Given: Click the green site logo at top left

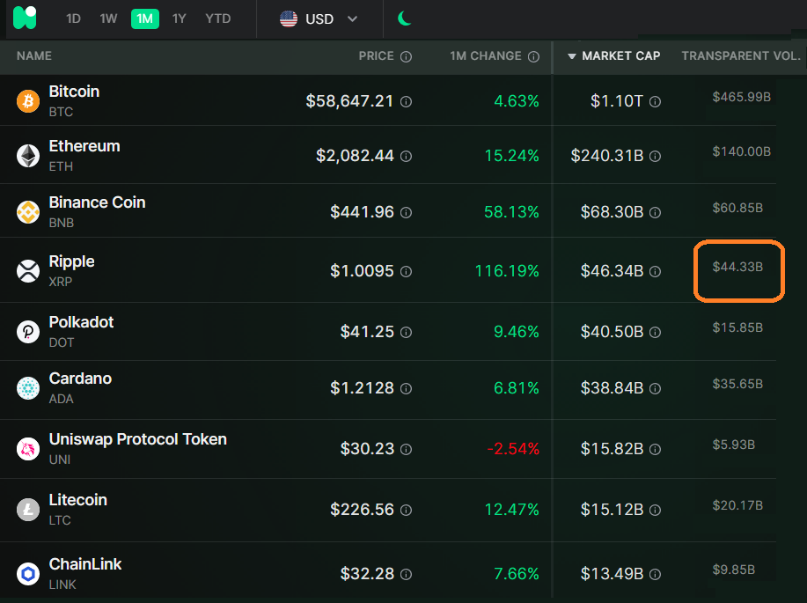Looking at the screenshot, I should (x=26, y=18).
